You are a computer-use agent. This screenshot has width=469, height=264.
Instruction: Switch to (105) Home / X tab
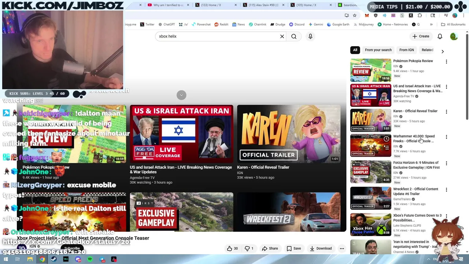311,5
